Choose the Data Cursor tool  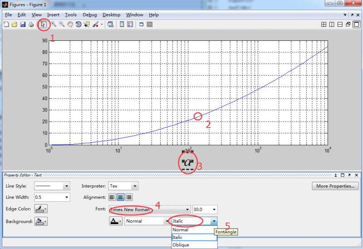[x=87, y=24]
